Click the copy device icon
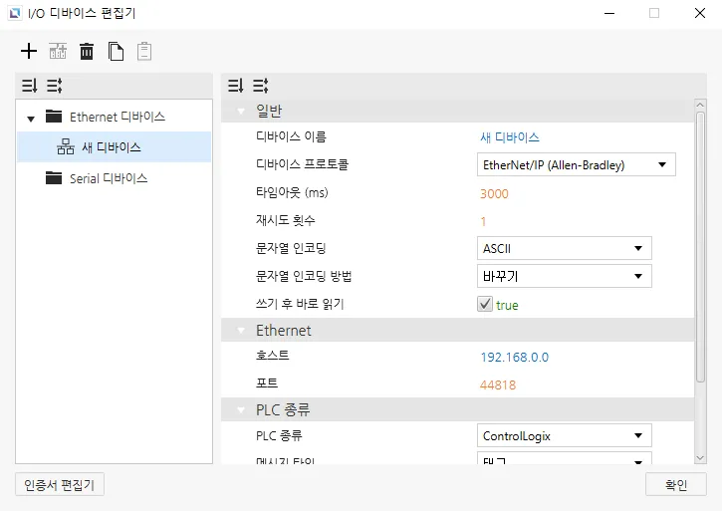Viewport: 722px width, 511px height. point(117,51)
